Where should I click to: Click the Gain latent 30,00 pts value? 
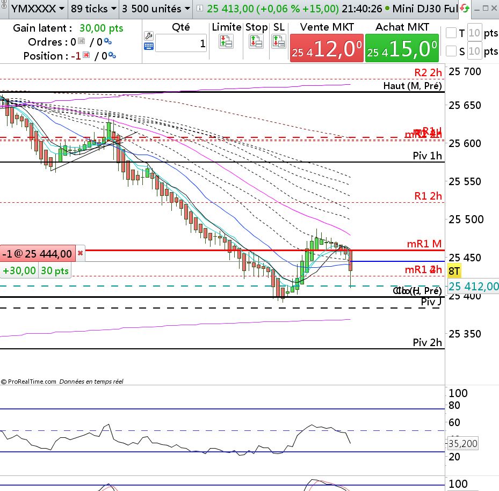click(x=101, y=28)
